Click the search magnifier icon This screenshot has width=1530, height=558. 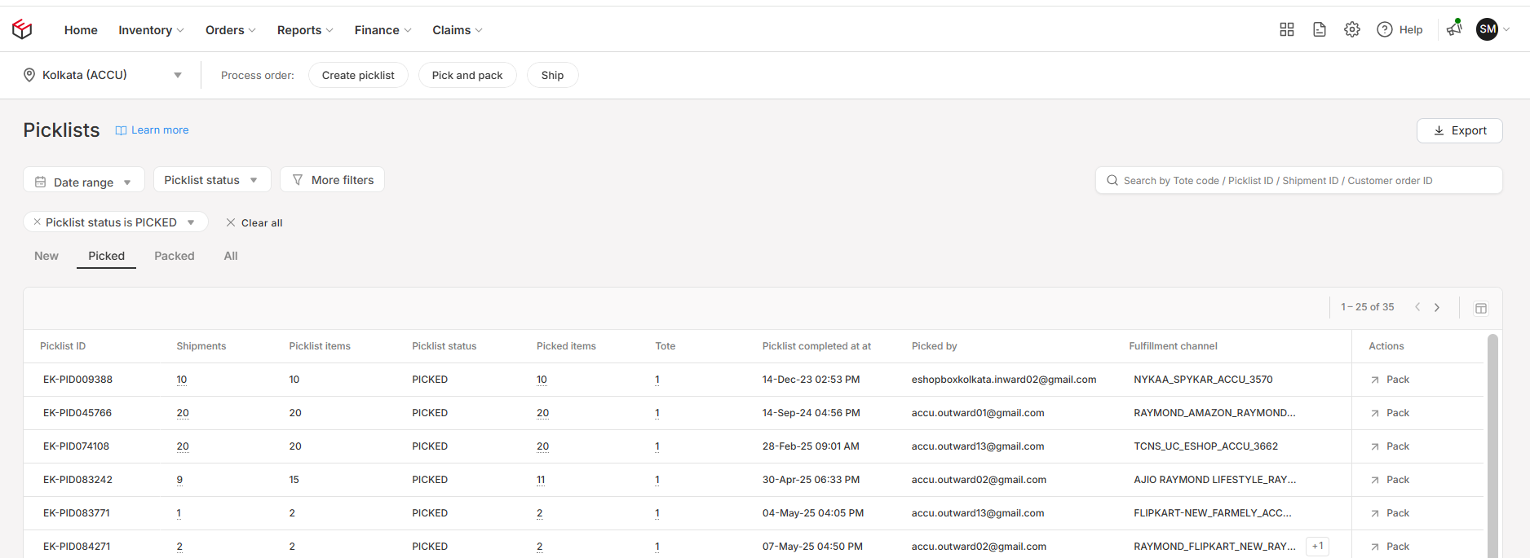point(1112,181)
